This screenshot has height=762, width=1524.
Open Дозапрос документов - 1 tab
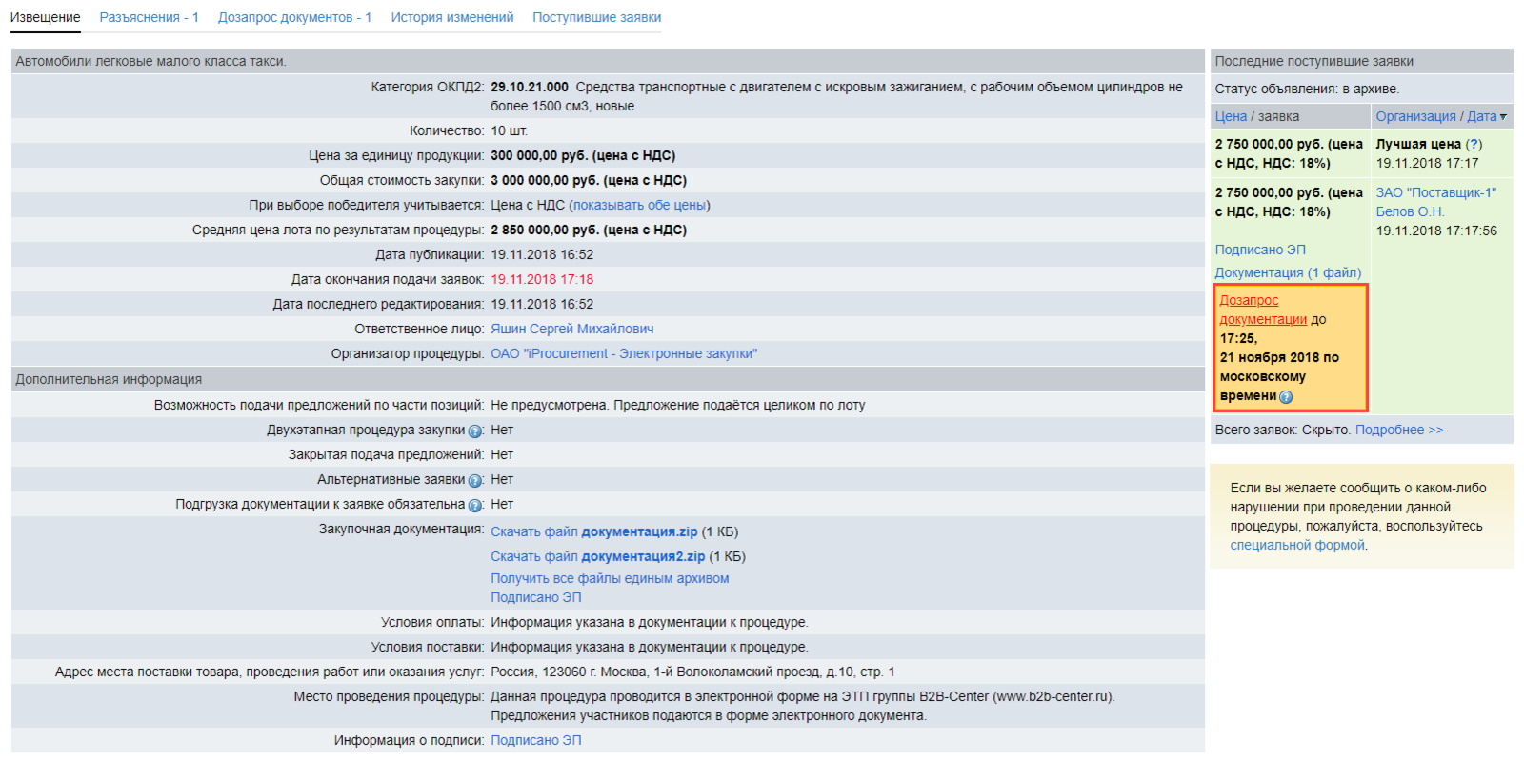(294, 17)
